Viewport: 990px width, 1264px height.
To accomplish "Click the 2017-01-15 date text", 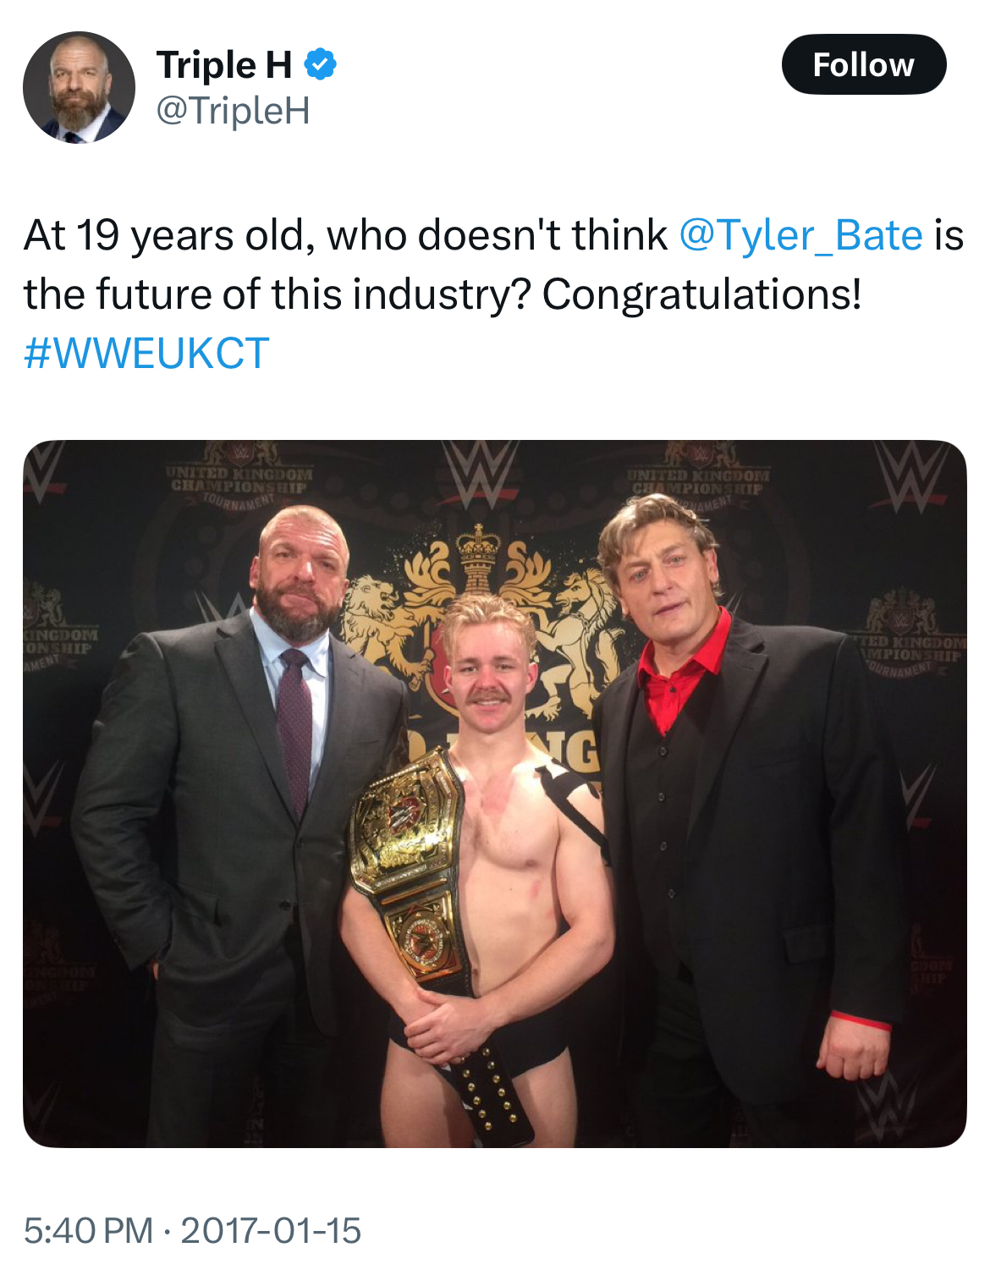I will (x=271, y=1230).
